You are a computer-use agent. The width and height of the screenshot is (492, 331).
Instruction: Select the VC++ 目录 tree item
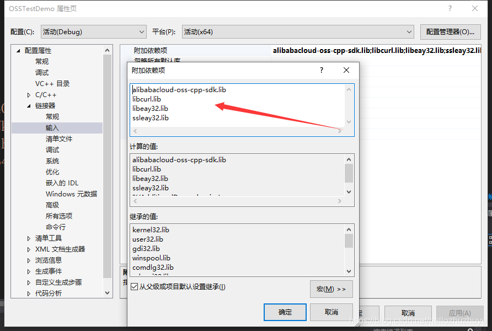coord(52,83)
